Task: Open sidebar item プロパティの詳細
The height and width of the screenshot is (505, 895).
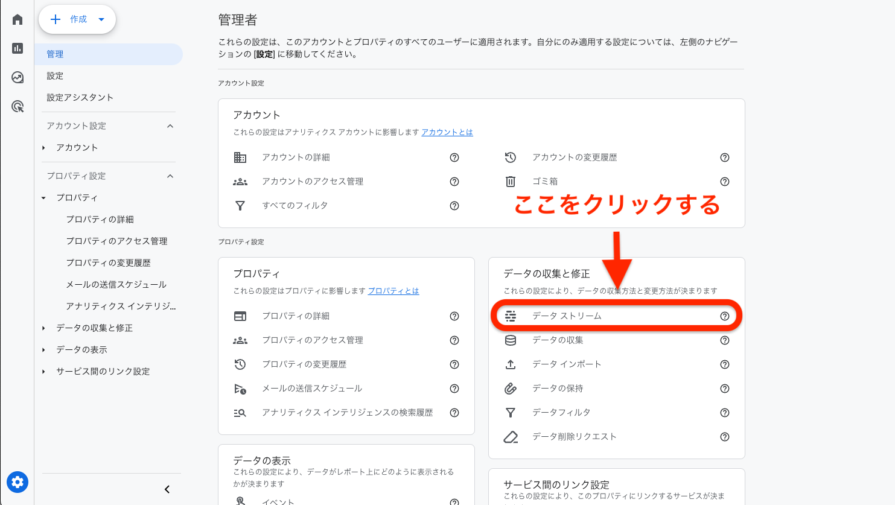Action: pos(100,220)
